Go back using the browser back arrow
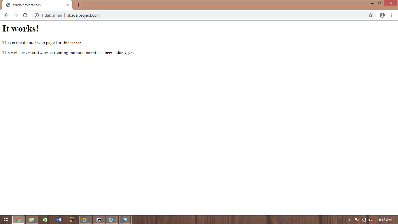 6,15
